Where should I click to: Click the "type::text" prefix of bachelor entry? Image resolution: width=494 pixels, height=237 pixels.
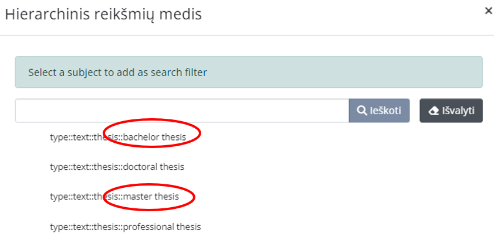(x=66, y=137)
